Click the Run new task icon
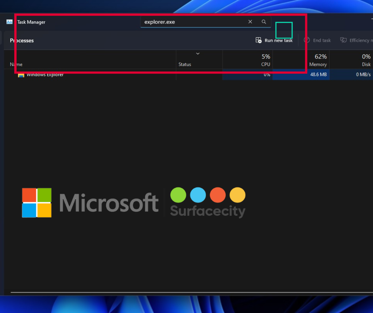The height and width of the screenshot is (313, 373). coord(259,40)
